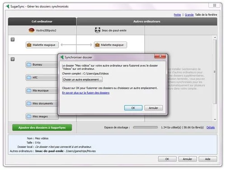The height and width of the screenshot is (170, 226).
Task: Click the scroll down arrow of folder list
Action: coord(215,119)
